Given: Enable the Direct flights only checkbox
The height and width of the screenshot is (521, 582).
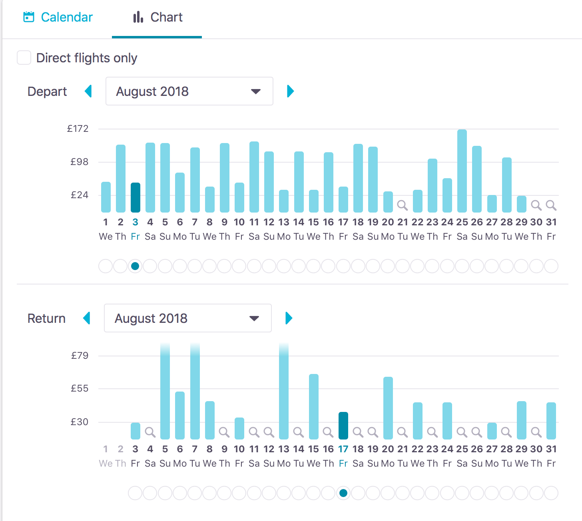Looking at the screenshot, I should [24, 58].
